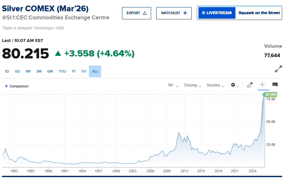
Task: Select the 1Y time range
Action: (74, 71)
